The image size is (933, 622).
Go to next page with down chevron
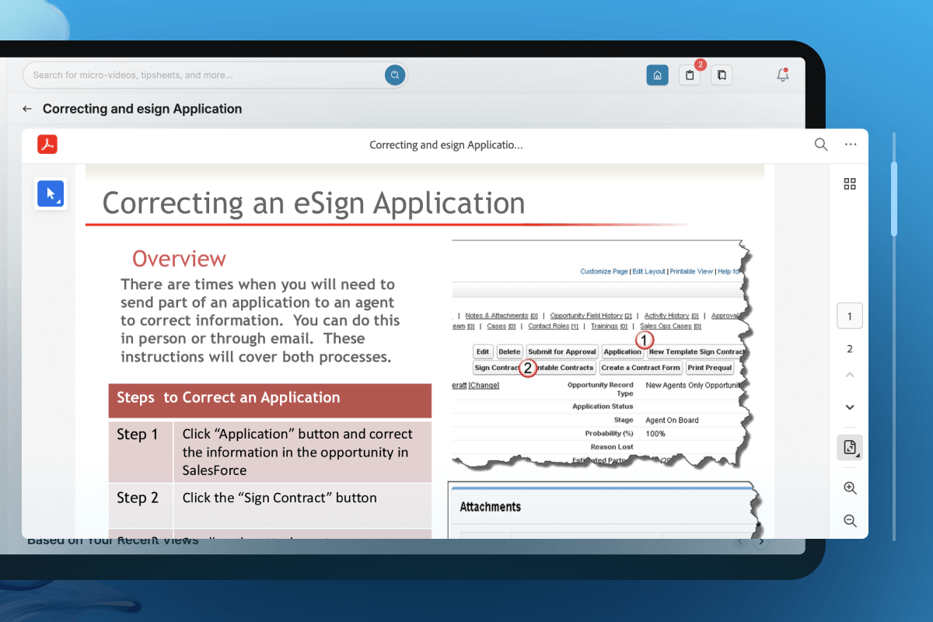tap(850, 407)
